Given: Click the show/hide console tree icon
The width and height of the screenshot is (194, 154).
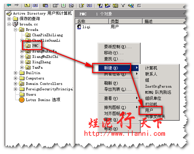Looking at the screenshot, I should [x=35, y=5].
